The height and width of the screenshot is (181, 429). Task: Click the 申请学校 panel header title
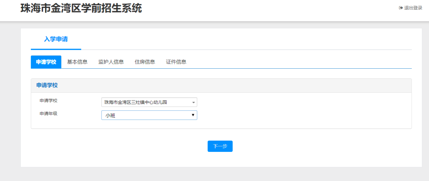tap(47, 85)
